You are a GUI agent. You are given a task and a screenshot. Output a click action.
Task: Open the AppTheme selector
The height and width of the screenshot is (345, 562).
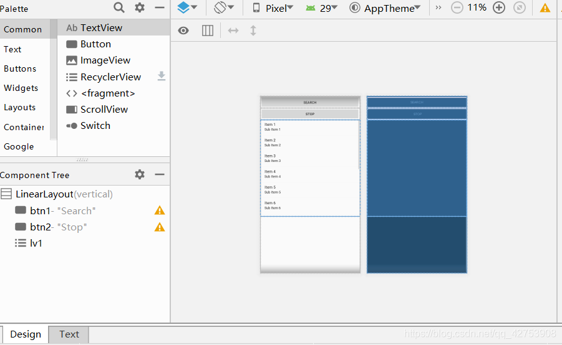click(x=385, y=8)
